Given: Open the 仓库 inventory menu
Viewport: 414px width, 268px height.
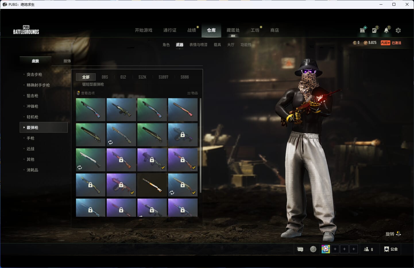Looking at the screenshot, I should coord(211,30).
